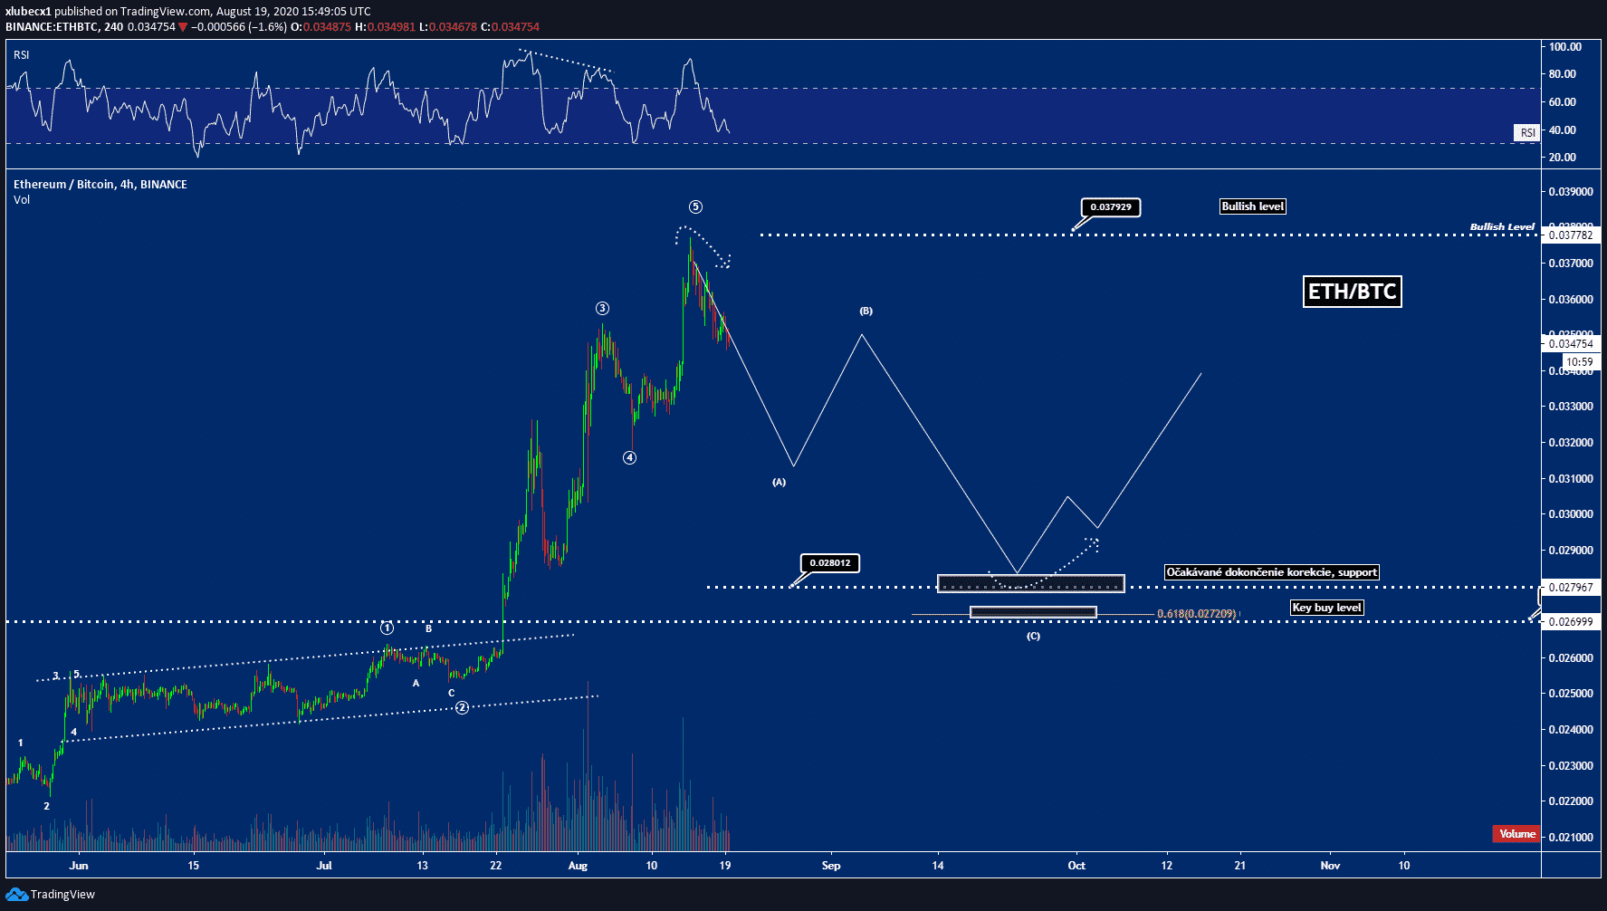Screen dimensions: 1607x911
Task: Click the 0.028012 price callout
Action: click(x=829, y=563)
